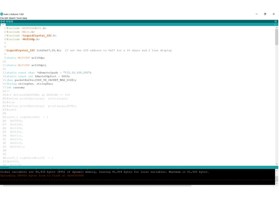Click the Arduino logo in title bar
The height and width of the screenshot is (198, 279).
2,14
